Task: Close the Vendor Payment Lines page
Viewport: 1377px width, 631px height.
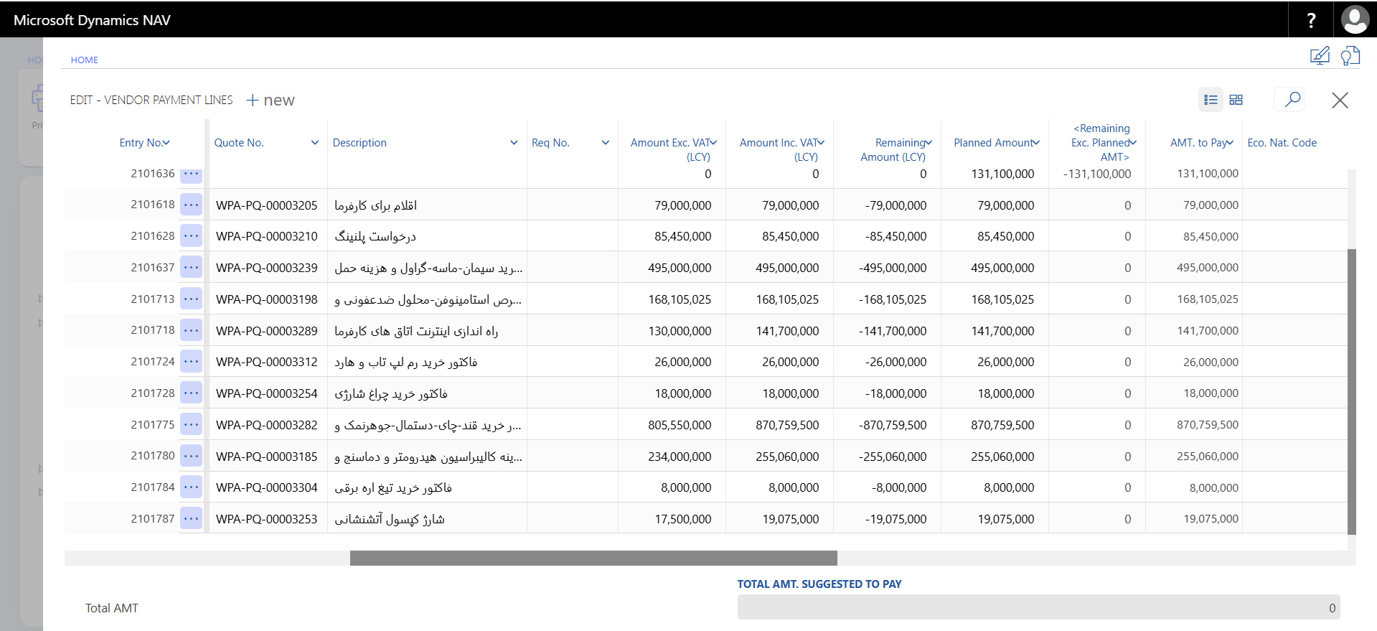Action: [x=1340, y=100]
